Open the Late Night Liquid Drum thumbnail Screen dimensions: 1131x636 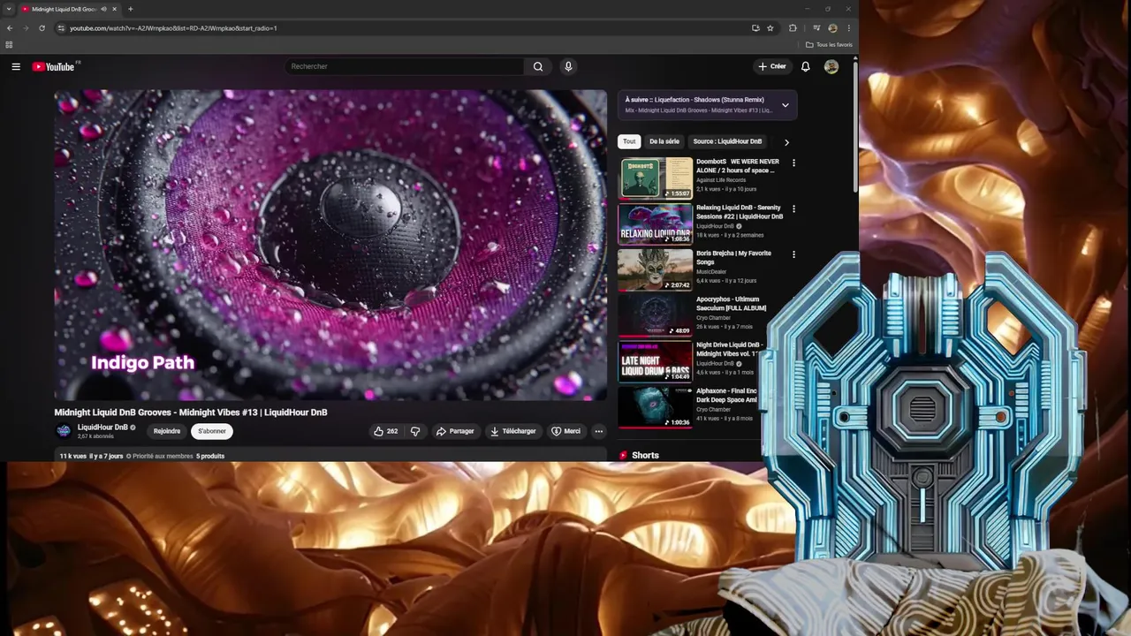655,361
